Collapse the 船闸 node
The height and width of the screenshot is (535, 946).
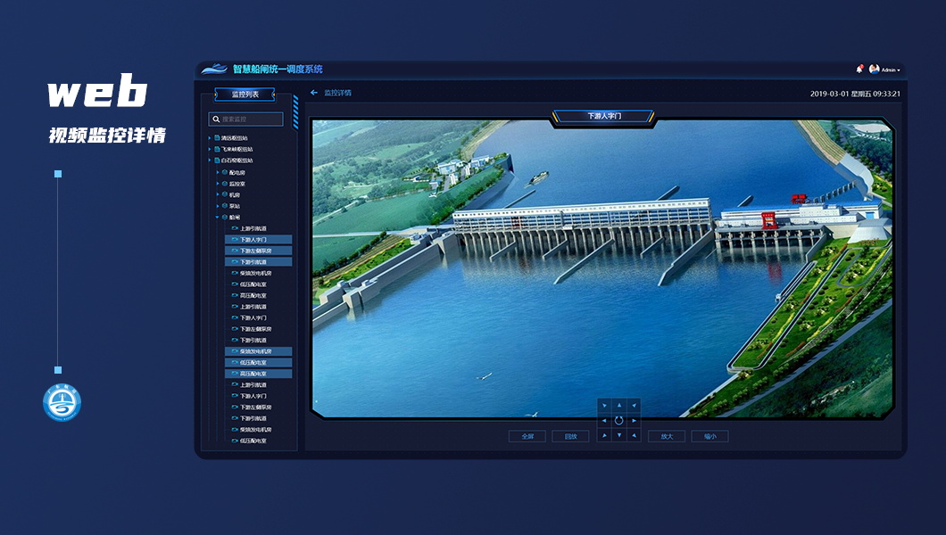[x=218, y=217]
